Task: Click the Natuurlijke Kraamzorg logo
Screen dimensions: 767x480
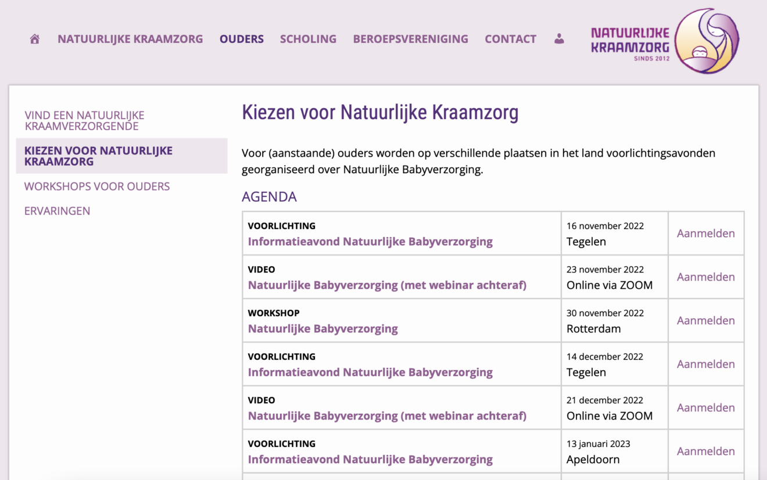Action: tap(665, 41)
